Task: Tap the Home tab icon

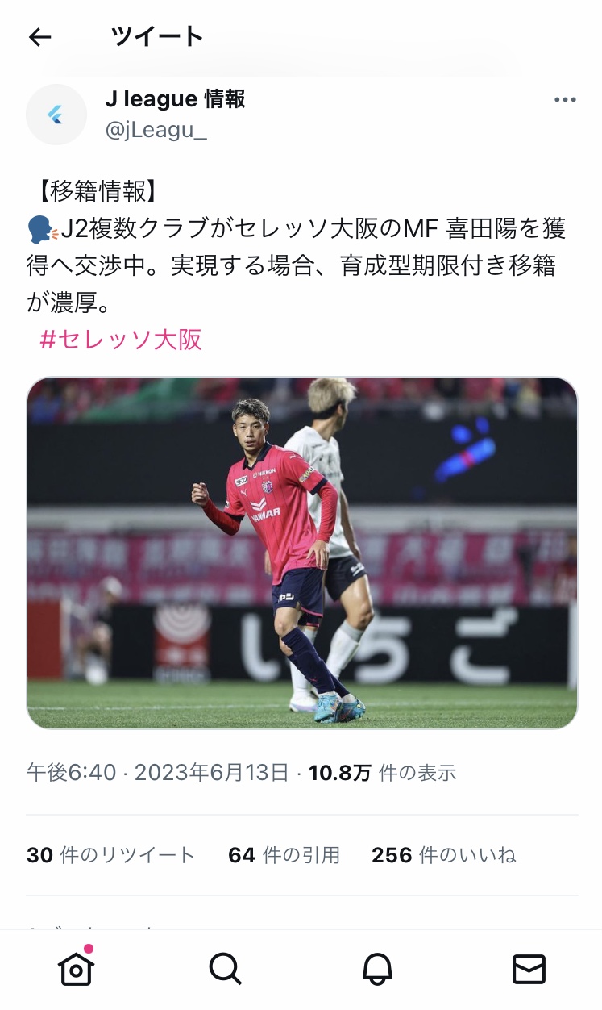Action: (x=76, y=966)
